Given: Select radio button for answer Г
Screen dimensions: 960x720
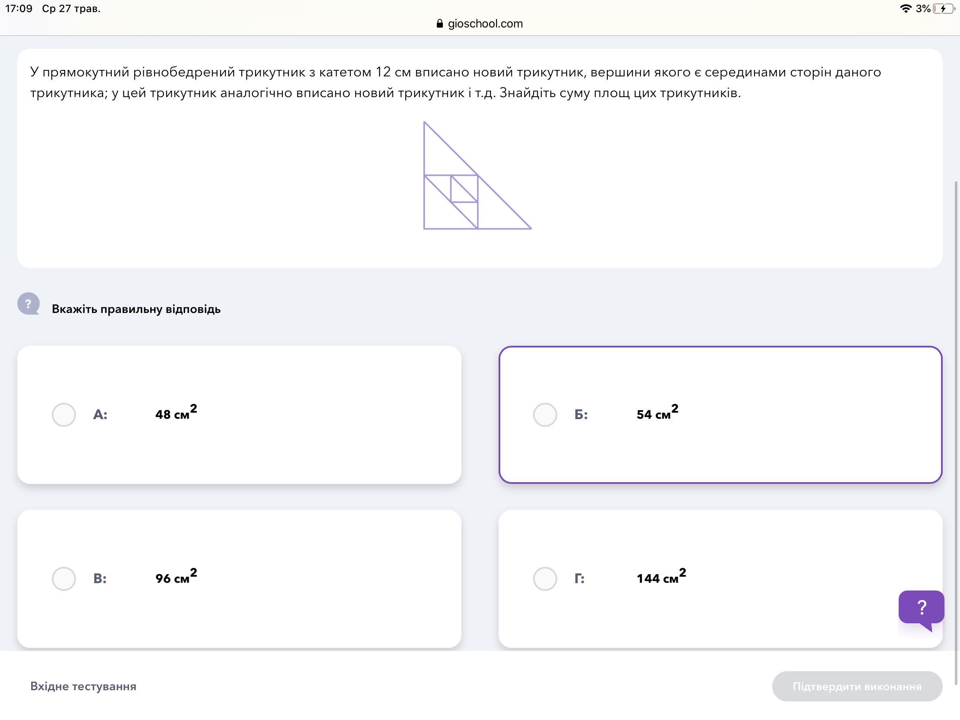Looking at the screenshot, I should click(545, 579).
